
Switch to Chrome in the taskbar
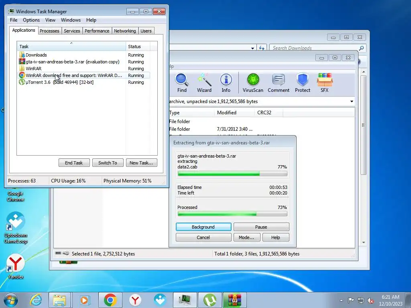click(x=110, y=300)
